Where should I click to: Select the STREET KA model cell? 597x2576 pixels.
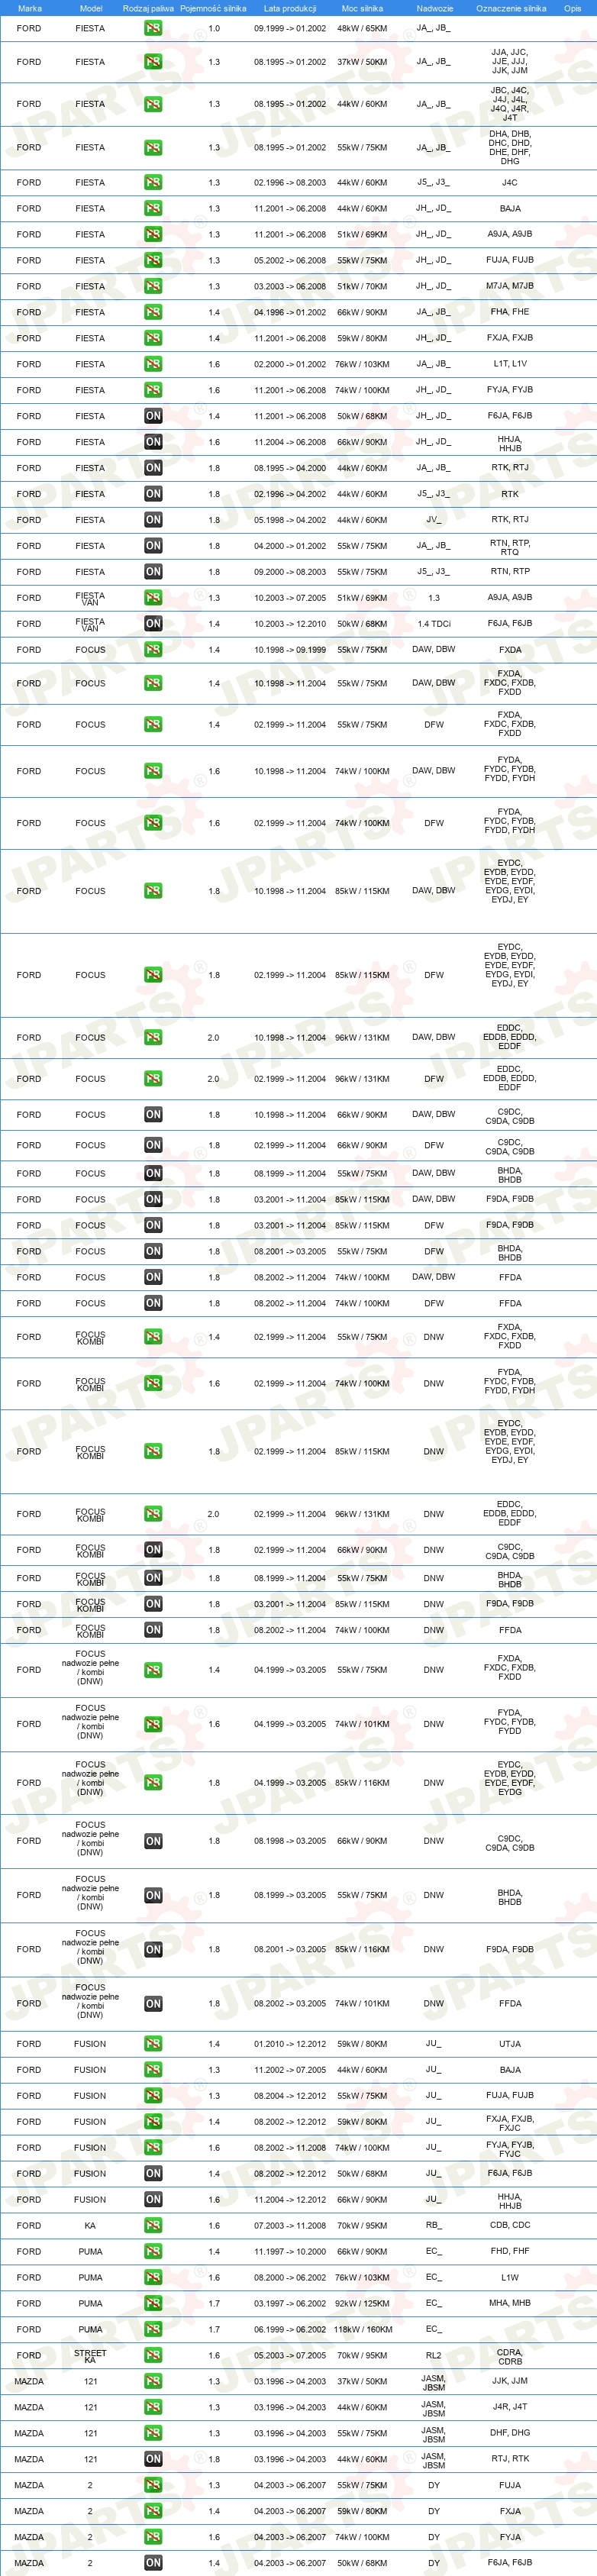[90, 2356]
